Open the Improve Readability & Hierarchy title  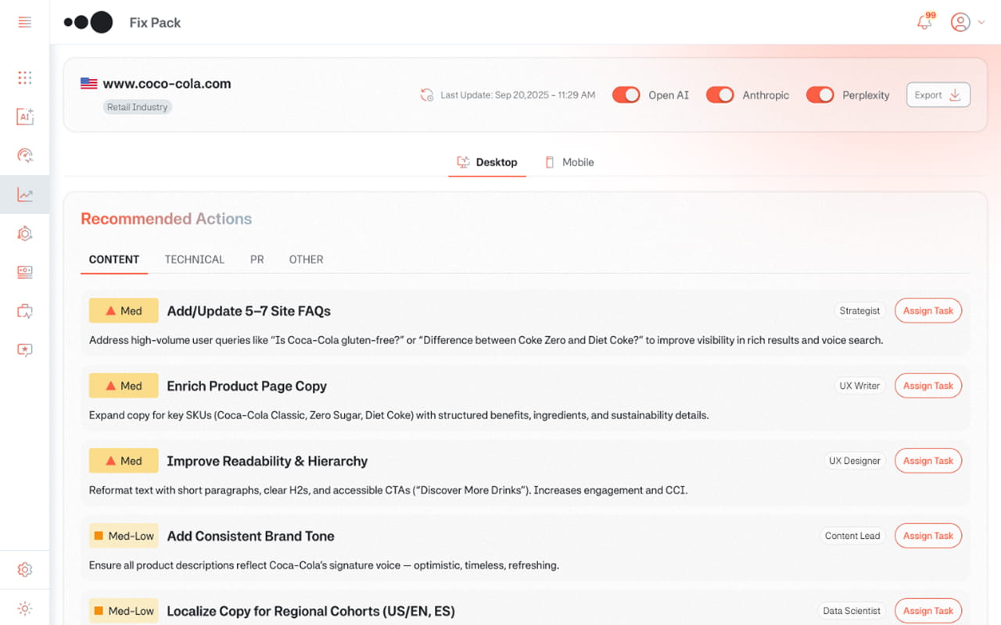tap(267, 461)
